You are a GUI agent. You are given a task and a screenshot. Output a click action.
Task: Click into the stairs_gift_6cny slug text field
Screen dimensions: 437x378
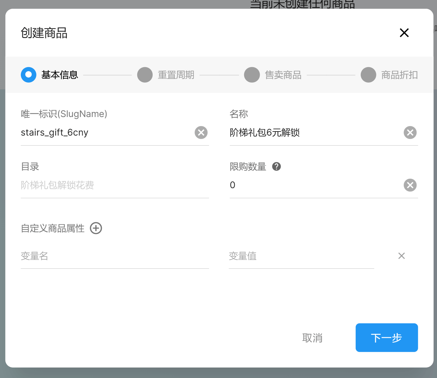click(x=105, y=133)
